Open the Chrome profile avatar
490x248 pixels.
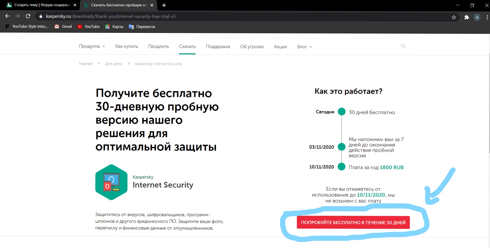pyautogui.click(x=477, y=17)
